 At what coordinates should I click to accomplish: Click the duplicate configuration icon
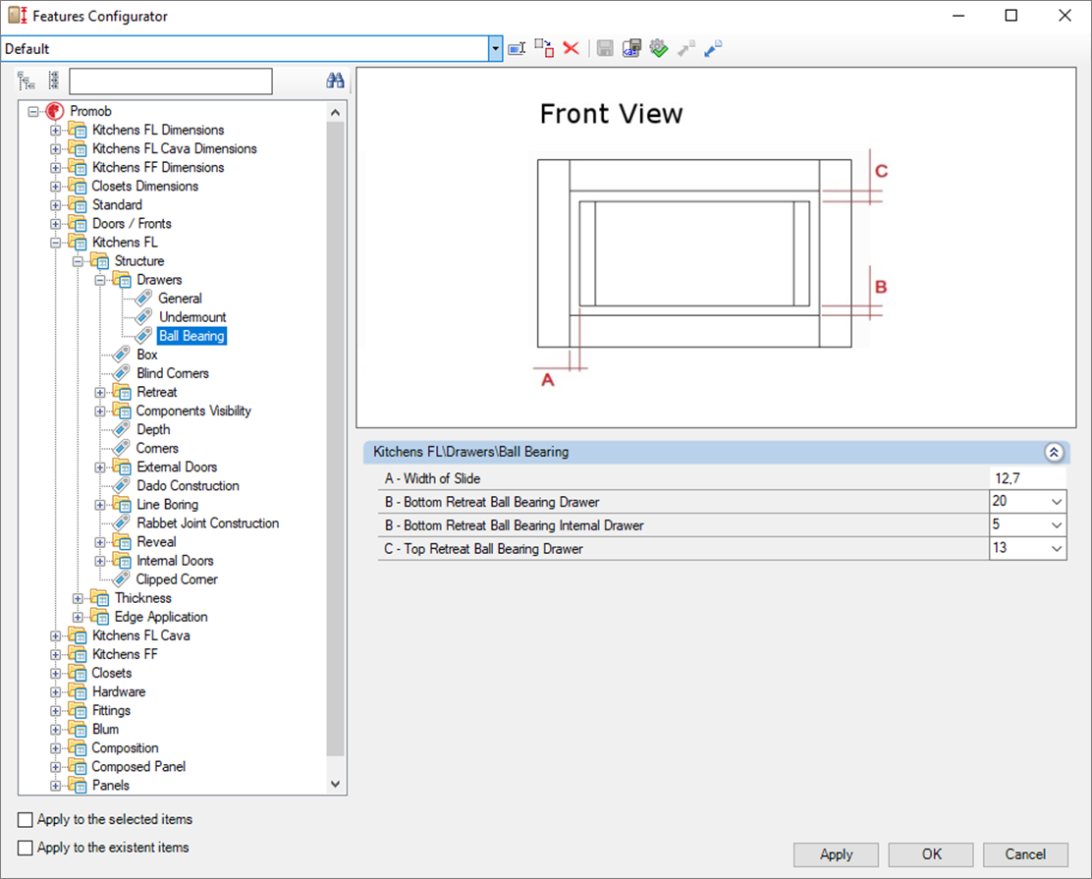click(x=544, y=48)
